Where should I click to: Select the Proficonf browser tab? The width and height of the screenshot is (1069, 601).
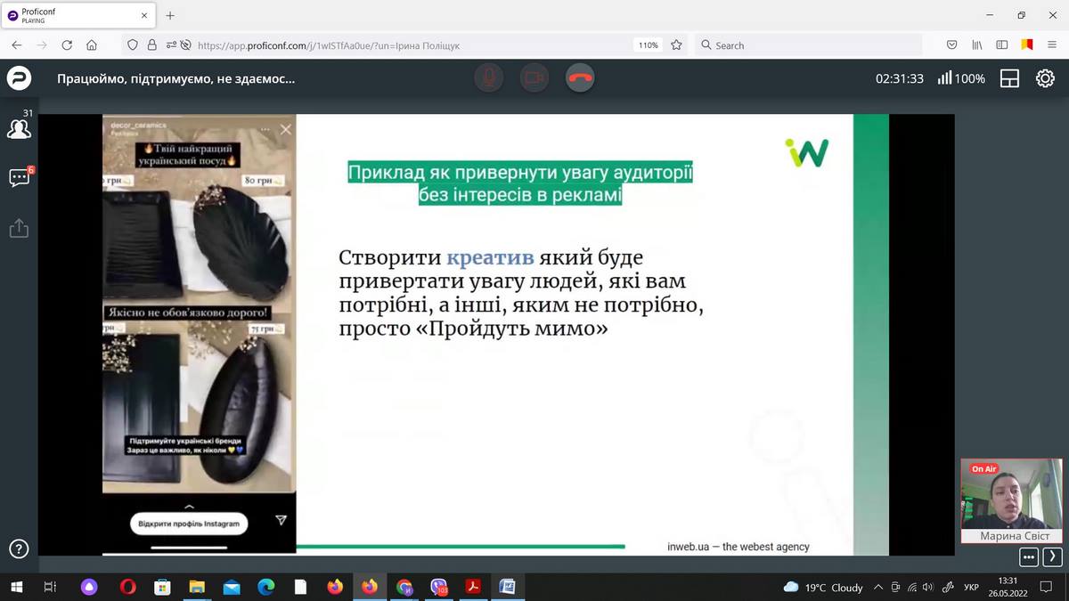[x=76, y=15]
